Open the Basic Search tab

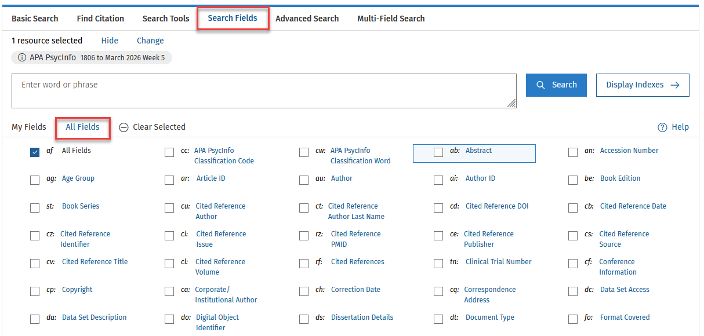tap(35, 19)
